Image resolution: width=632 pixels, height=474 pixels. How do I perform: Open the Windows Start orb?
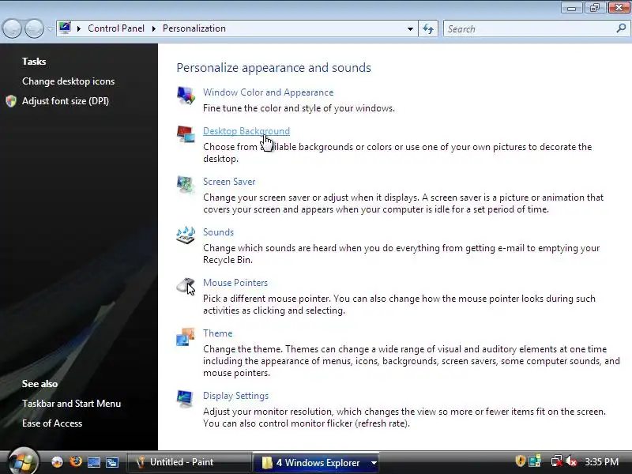coord(24,461)
